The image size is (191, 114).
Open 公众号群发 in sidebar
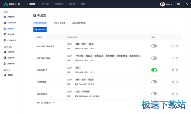10,23
